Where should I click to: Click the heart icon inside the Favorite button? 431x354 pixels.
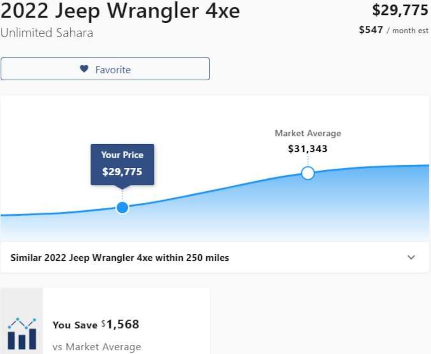(84, 69)
